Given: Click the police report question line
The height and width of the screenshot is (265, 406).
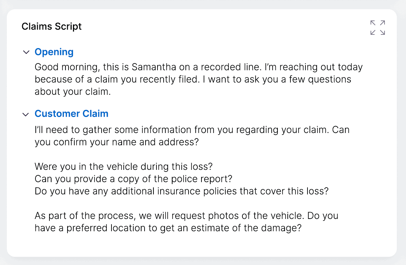Looking at the screenshot, I should tap(133, 179).
